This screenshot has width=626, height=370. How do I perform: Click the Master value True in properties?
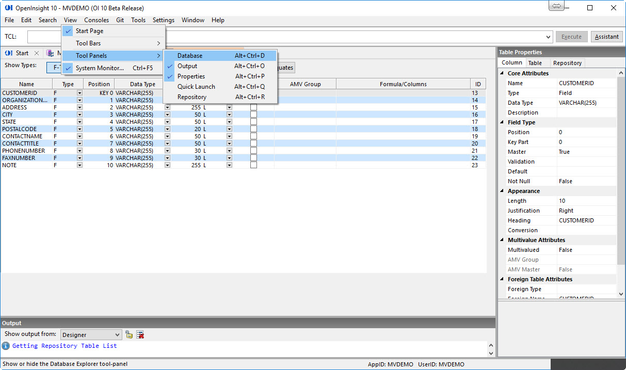click(587, 152)
